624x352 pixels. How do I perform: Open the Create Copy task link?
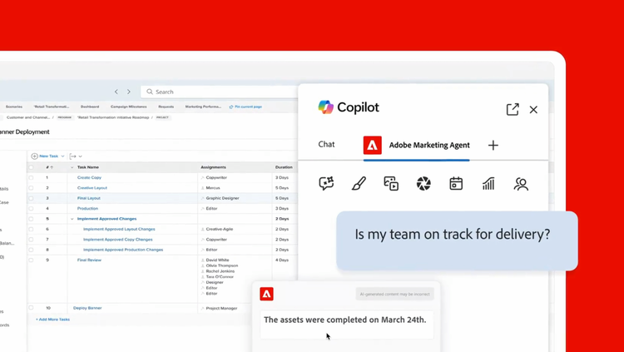click(x=90, y=177)
